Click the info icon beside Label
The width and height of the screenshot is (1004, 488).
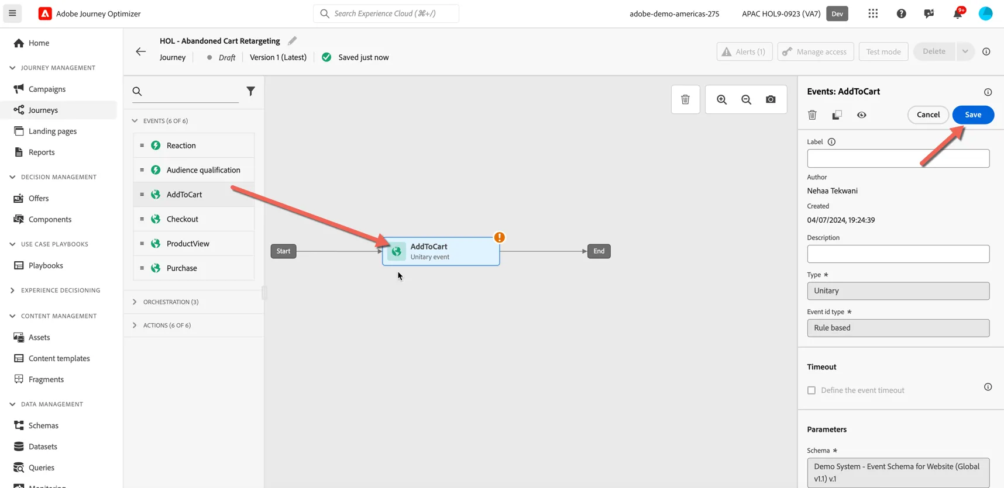831,142
